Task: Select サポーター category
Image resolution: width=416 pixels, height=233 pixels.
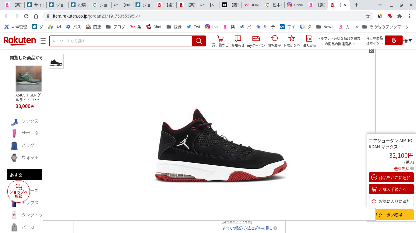Action: click(32, 133)
